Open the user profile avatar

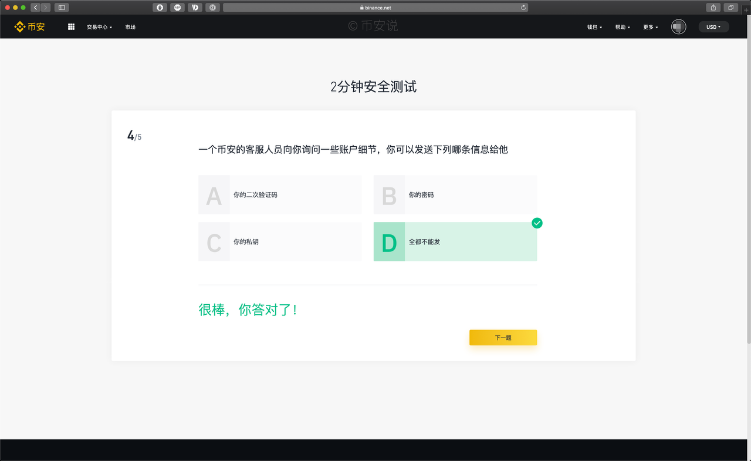[679, 27]
